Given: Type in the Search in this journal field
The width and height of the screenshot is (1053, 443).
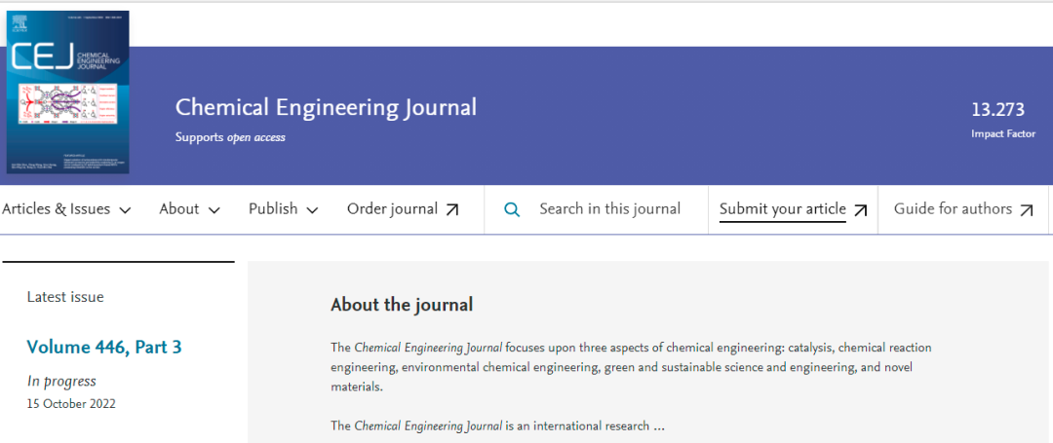Looking at the screenshot, I should 609,209.
